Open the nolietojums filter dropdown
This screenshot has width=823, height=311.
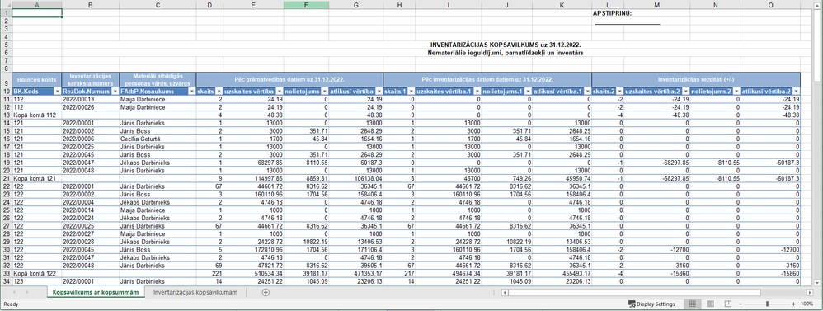coord(324,92)
